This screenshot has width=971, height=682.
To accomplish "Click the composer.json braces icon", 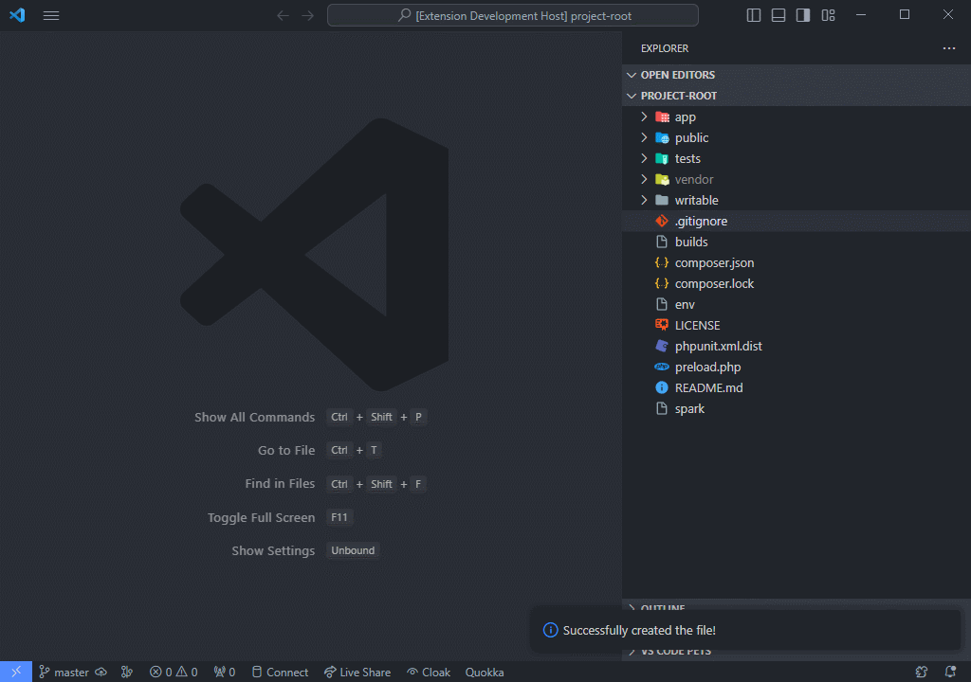I will coord(662,262).
